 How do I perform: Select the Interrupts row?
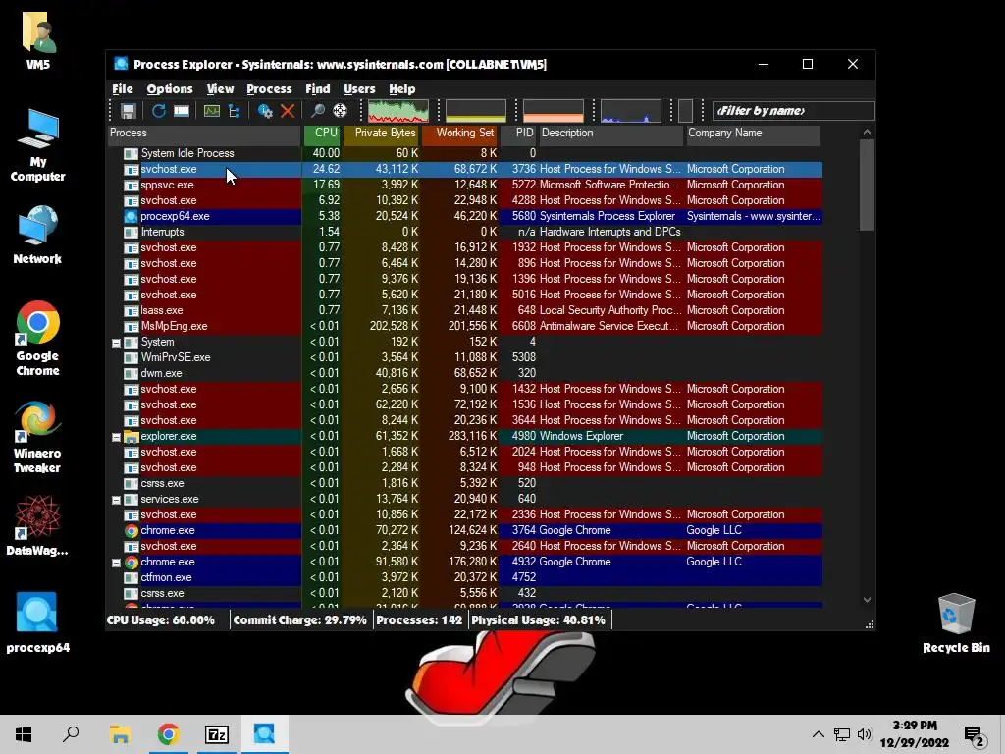[464, 232]
